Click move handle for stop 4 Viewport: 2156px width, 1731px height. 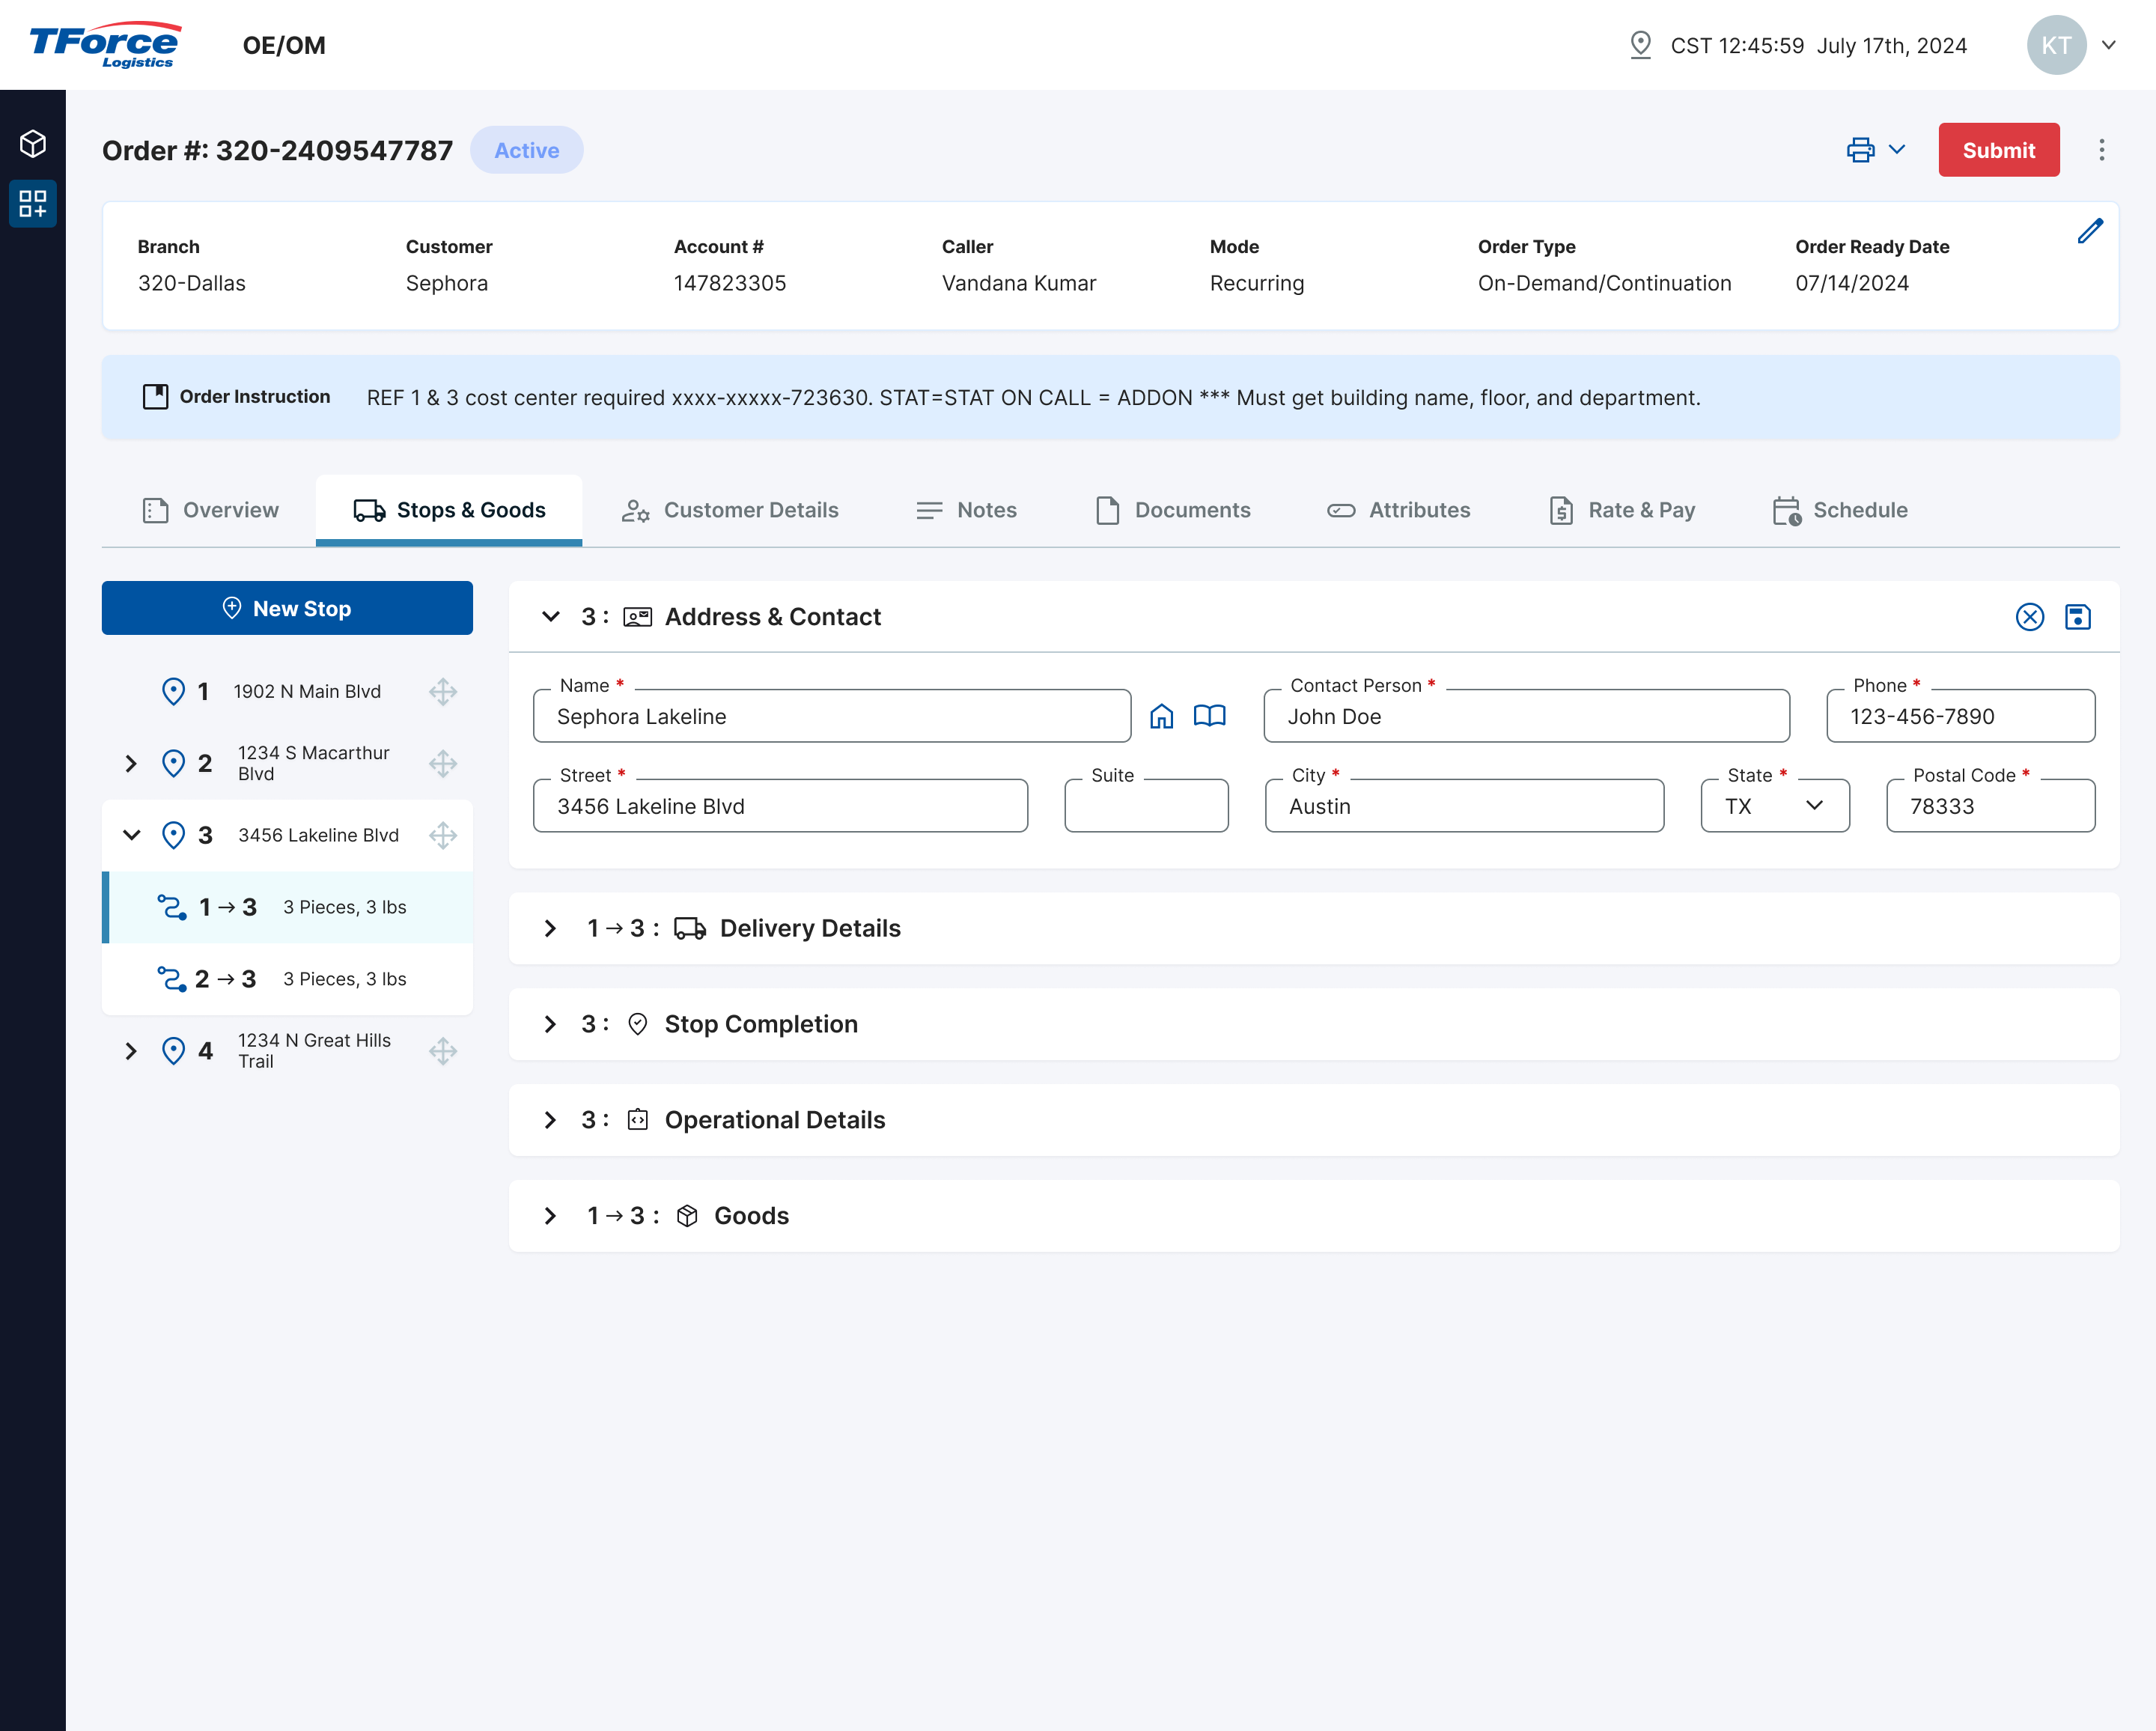(x=443, y=1051)
